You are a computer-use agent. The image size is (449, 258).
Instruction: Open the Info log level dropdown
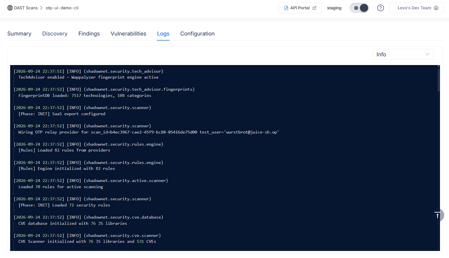(x=403, y=54)
